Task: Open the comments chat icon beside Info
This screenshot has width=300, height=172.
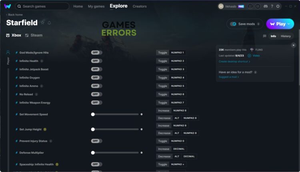Action: coord(264,36)
